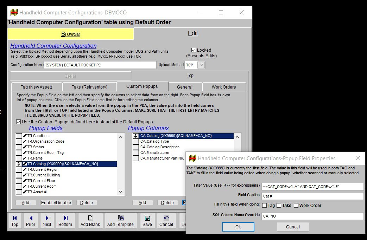Minimize the Handheld Computer Configurations window
This screenshot has height=240, width=367.
(x=201, y=12)
